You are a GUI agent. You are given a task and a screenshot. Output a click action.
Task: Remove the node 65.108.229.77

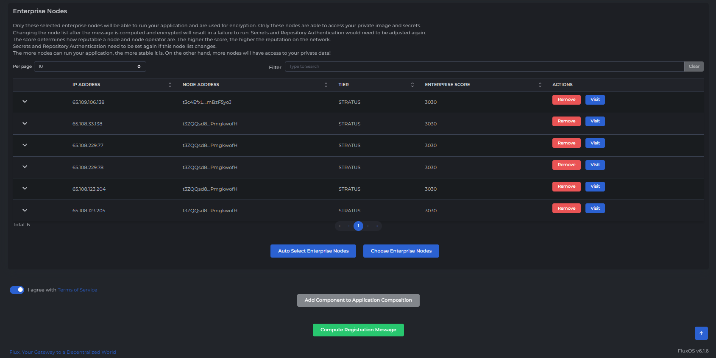pos(566,143)
